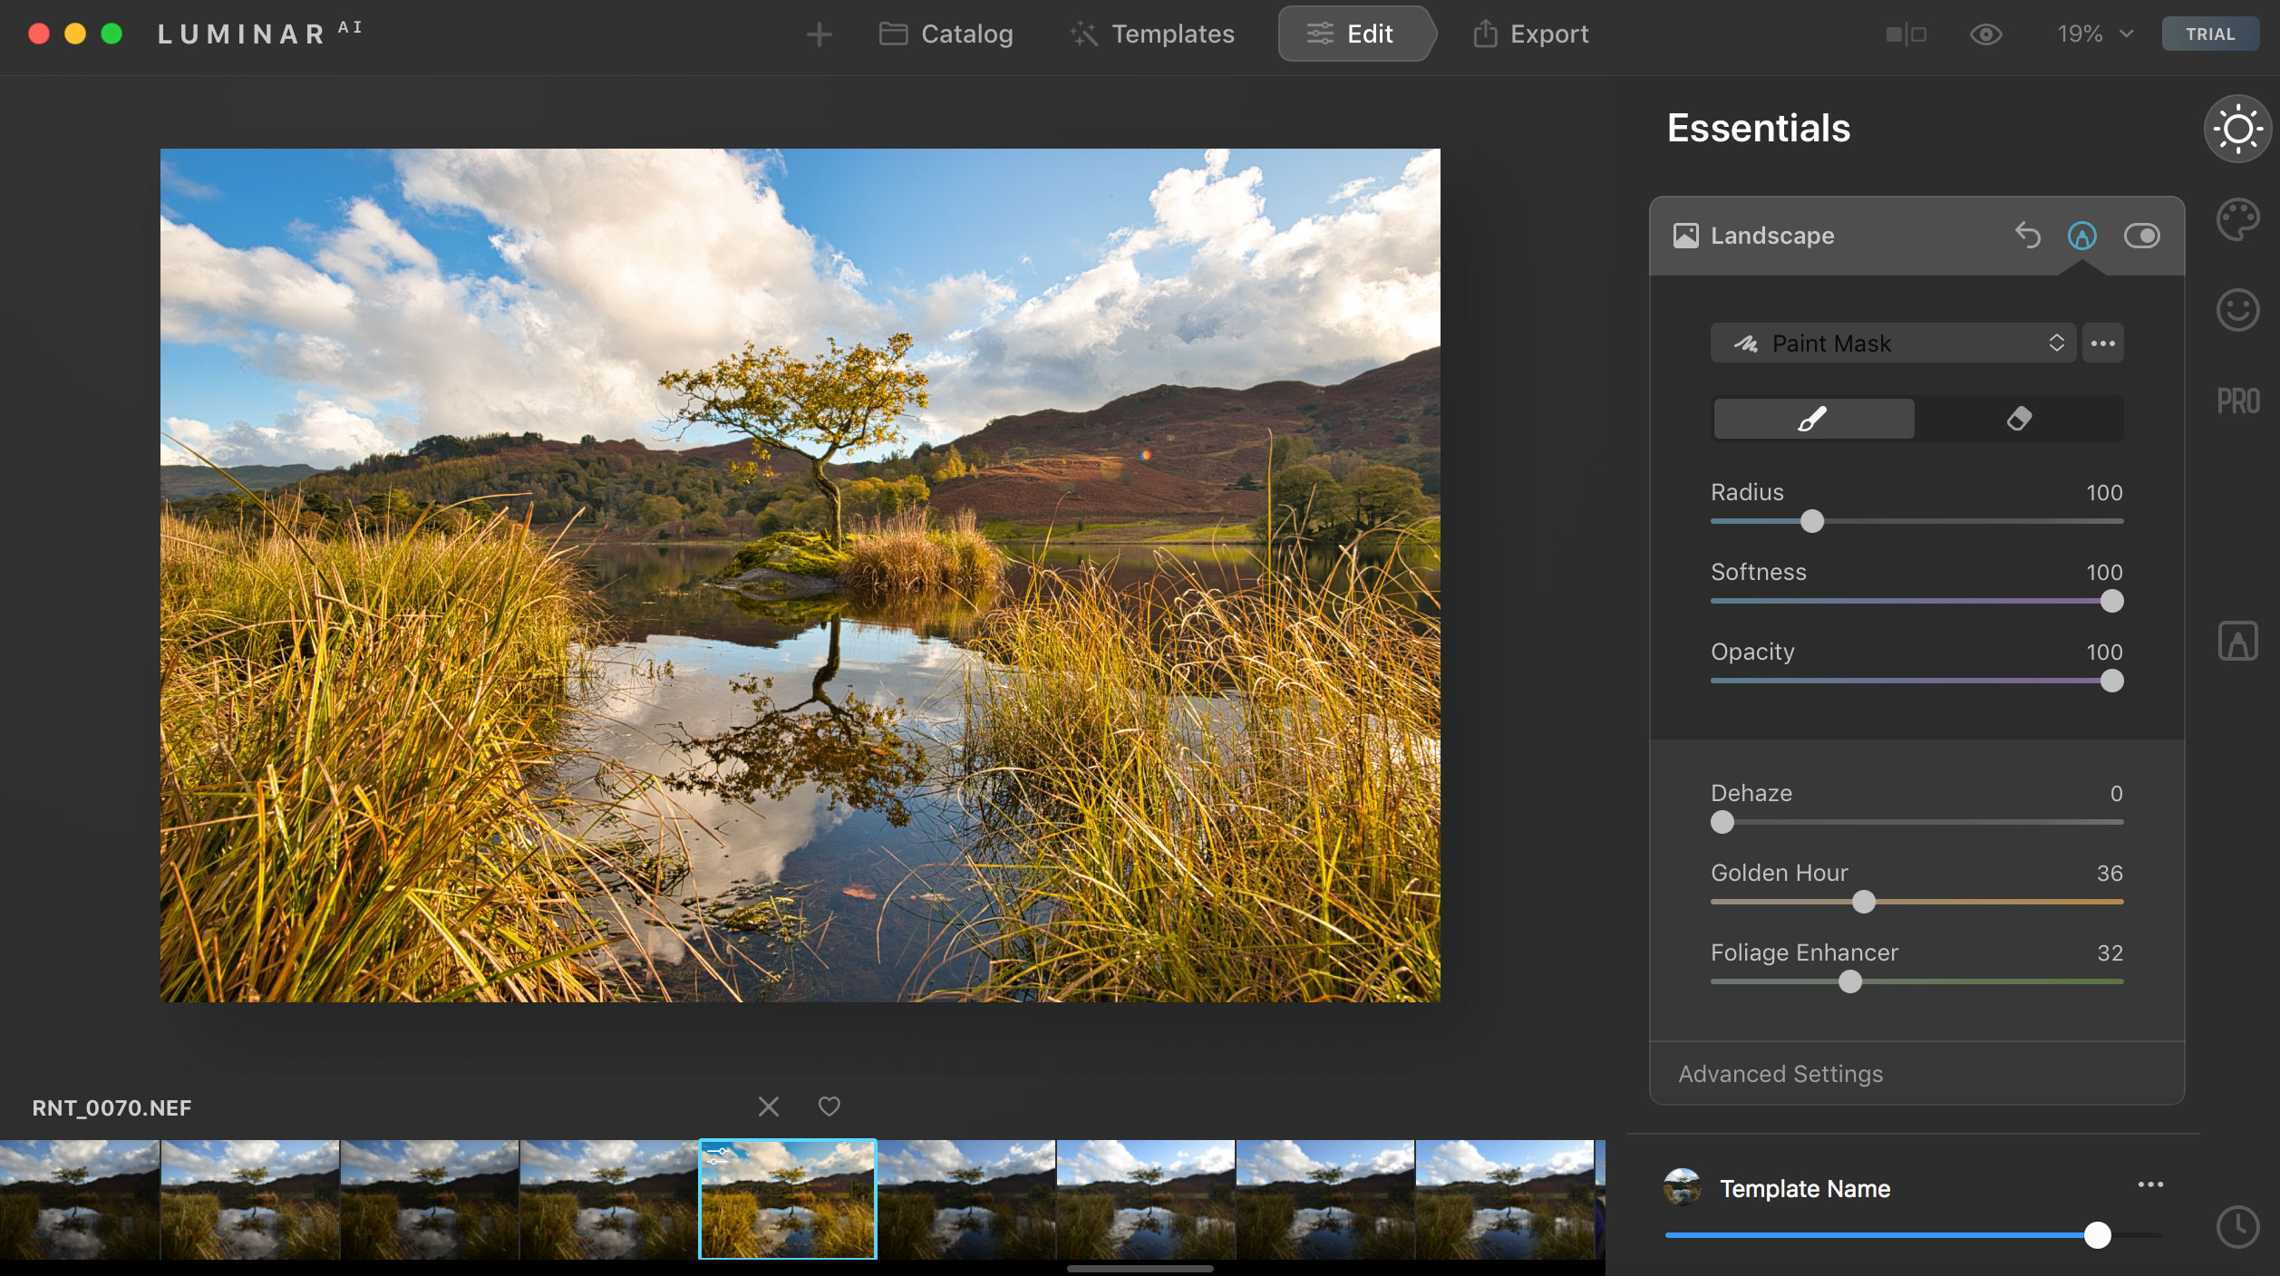
Task: Open the PRO tools category
Action: [2238, 401]
